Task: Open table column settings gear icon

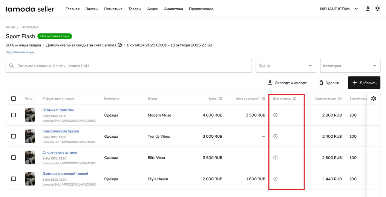Action: point(374,98)
